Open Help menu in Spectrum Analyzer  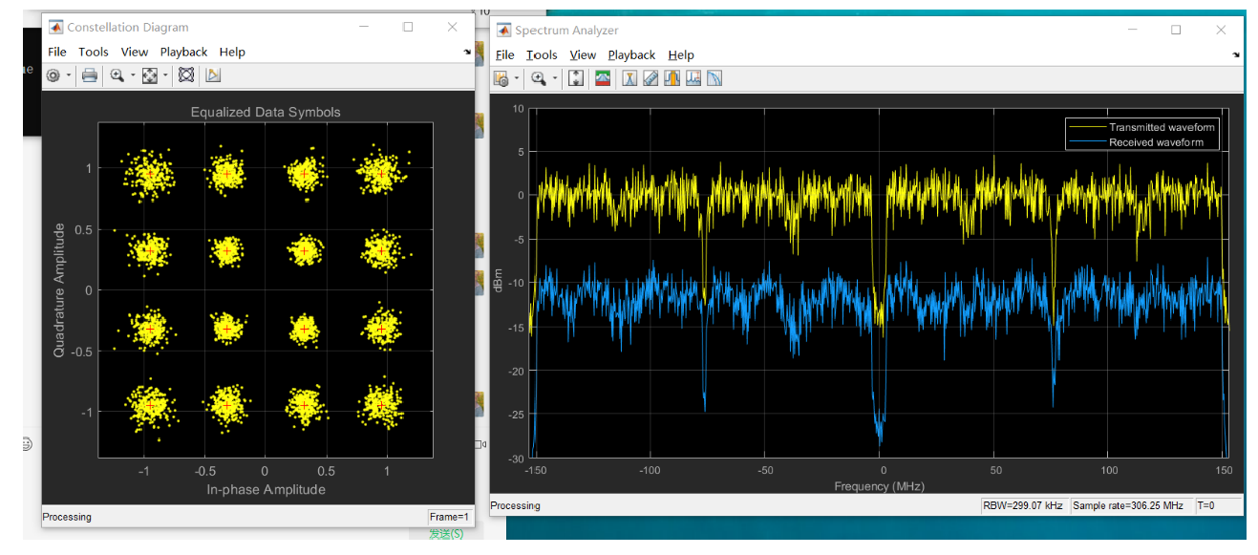[681, 55]
